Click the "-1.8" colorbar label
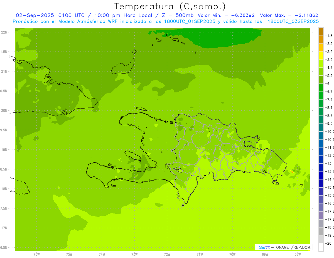 pyautogui.click(x=329, y=36)
